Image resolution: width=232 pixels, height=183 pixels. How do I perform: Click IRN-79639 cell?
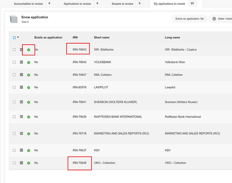pos(79,117)
